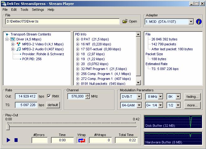206x149 pixels.
Task: Click the MPEG-2 Video colored dots icon
Action: pyautogui.click(x=19, y=44)
